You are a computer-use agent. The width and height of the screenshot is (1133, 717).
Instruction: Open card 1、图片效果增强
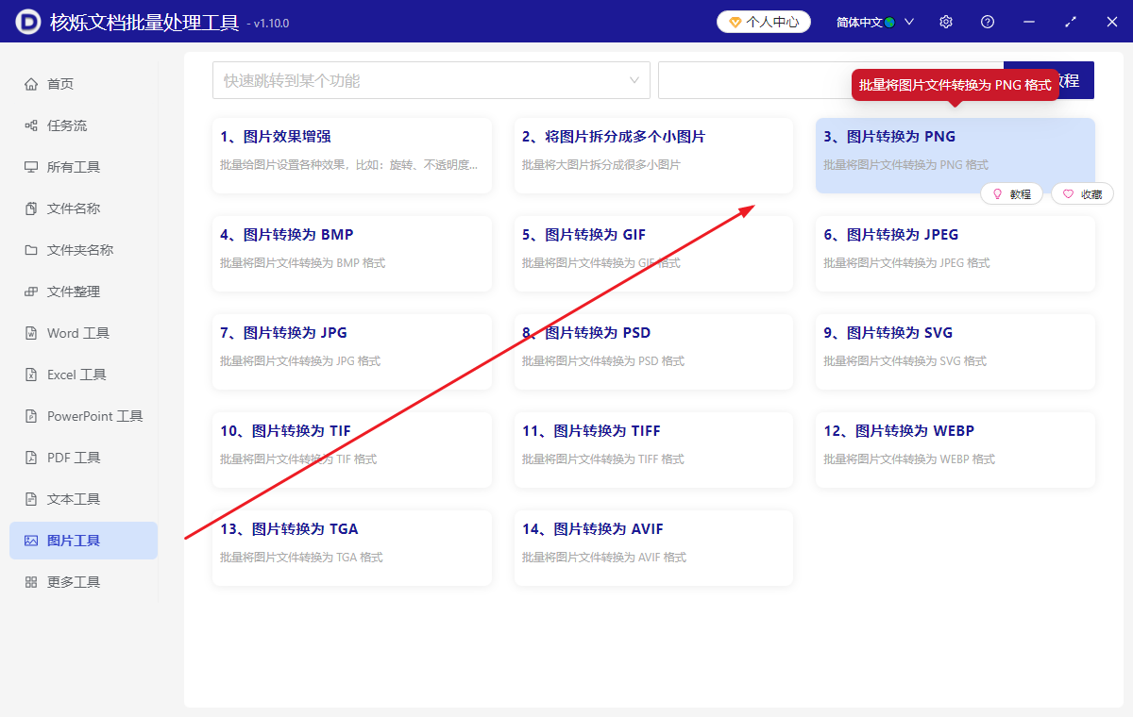(x=352, y=156)
